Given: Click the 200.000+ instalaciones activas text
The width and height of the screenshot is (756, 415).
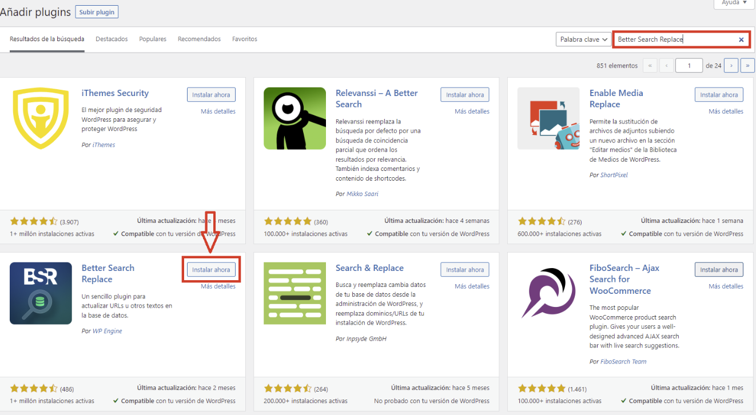Looking at the screenshot, I should coord(305,401).
